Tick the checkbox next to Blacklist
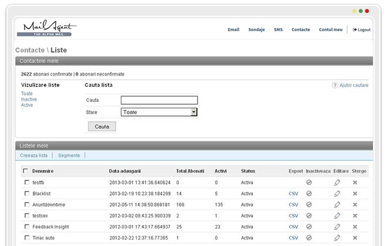387x246 pixels. point(27,193)
